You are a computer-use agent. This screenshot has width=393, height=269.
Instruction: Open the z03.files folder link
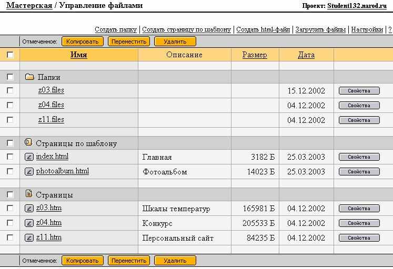51,90
